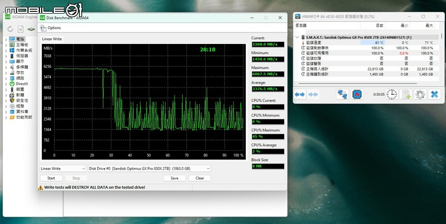
Task: Select the 資料庫 database icon in tree
Action: click(12, 112)
